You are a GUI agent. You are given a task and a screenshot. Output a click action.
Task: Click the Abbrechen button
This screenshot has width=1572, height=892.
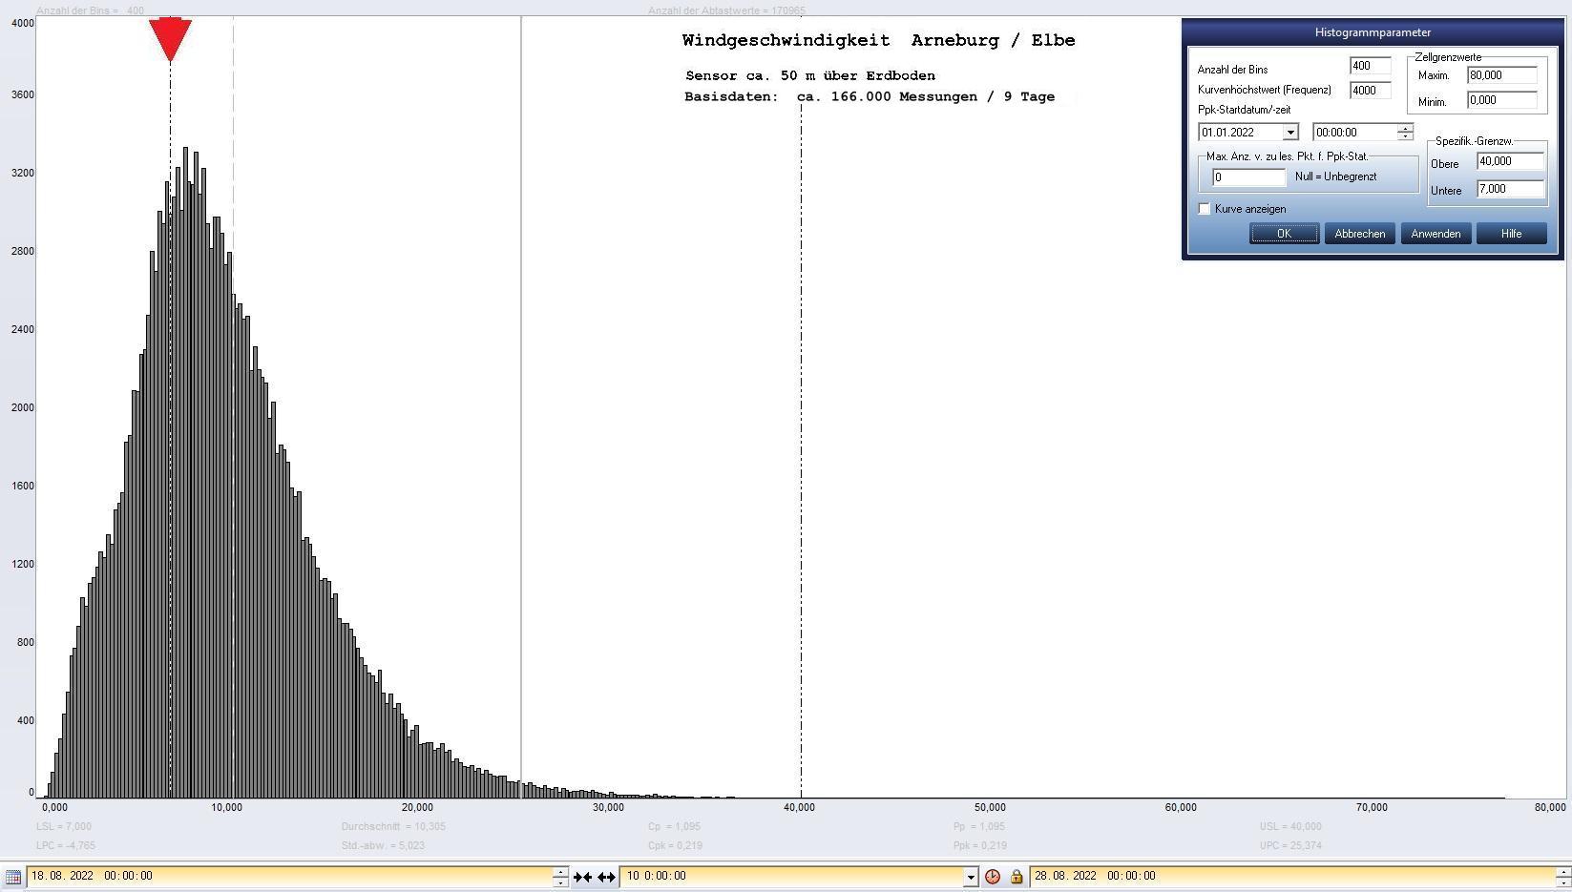[x=1359, y=234]
